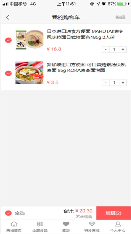Decrease MARUTAI ramen quantity with minus
The height and width of the screenshot is (234, 131).
pos(106,50)
